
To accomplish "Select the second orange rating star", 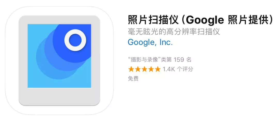I will coord(138,69).
